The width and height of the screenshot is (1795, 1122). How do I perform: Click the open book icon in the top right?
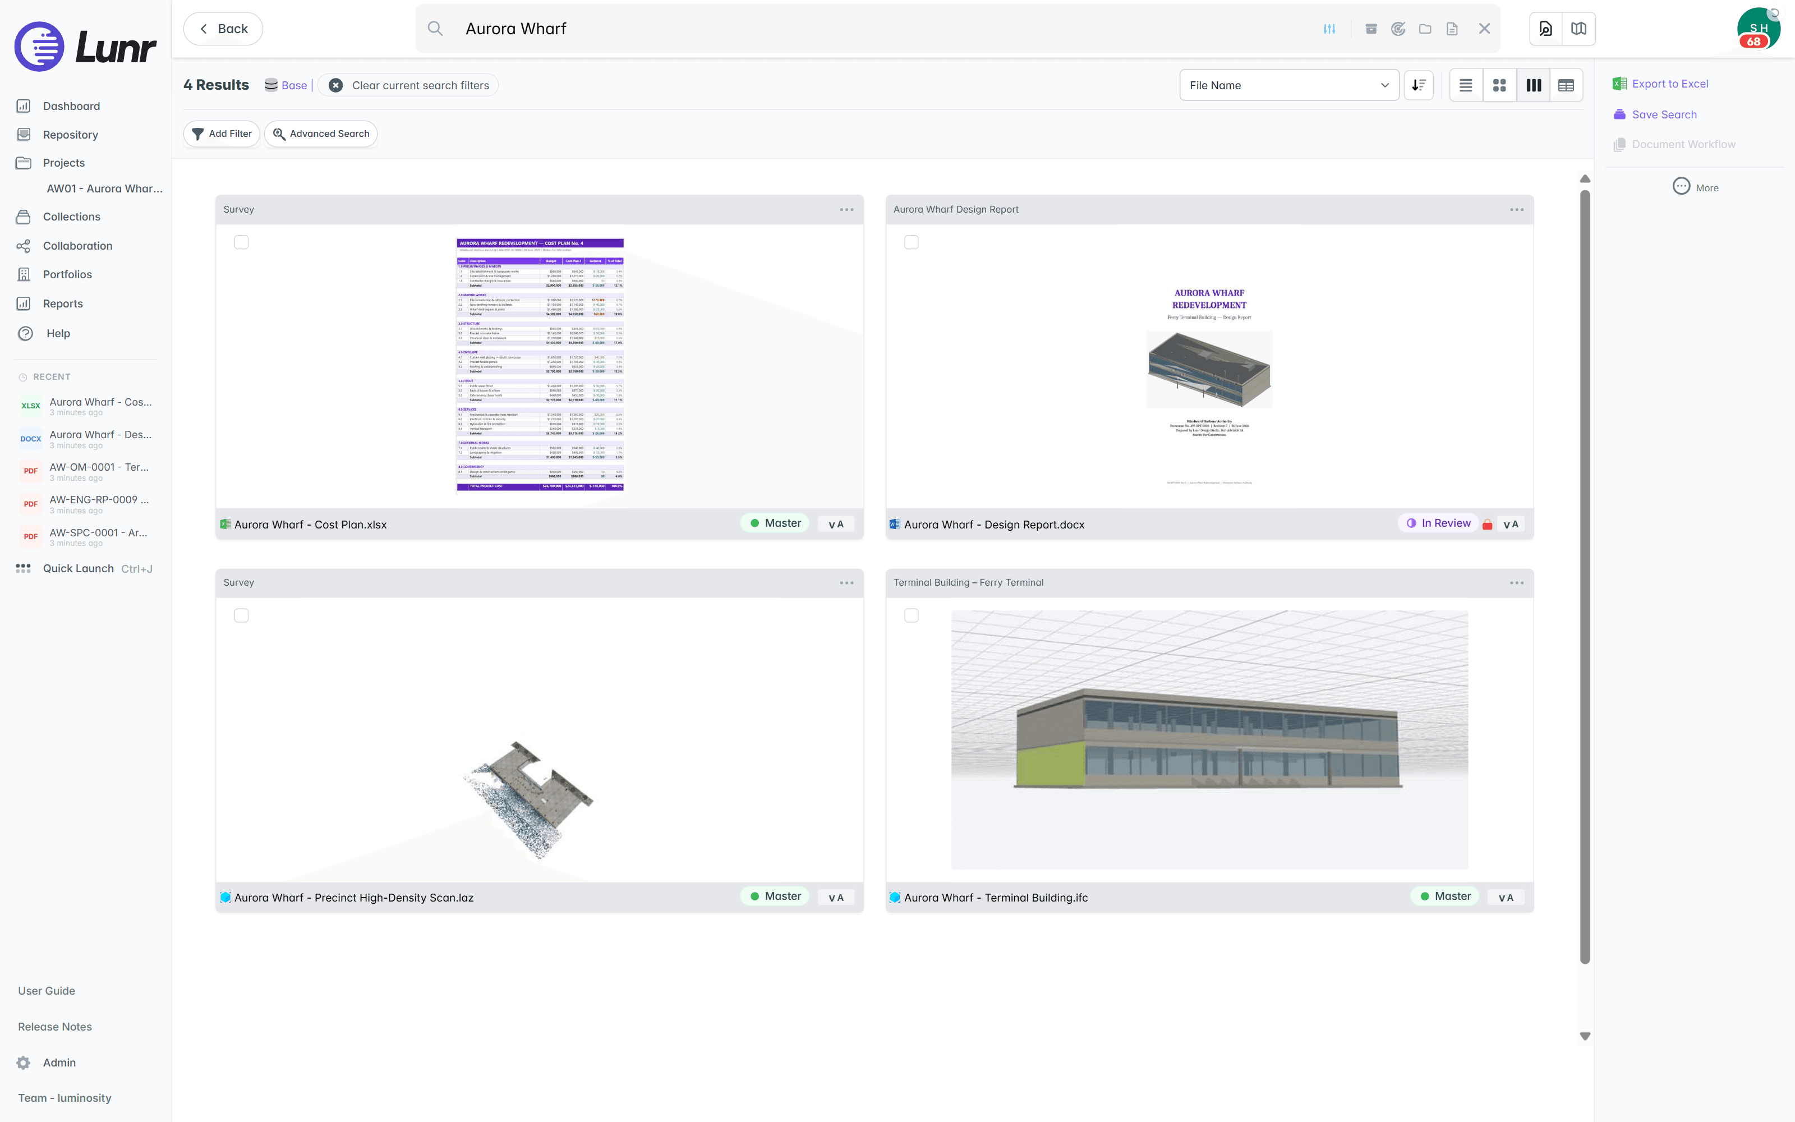click(1578, 29)
